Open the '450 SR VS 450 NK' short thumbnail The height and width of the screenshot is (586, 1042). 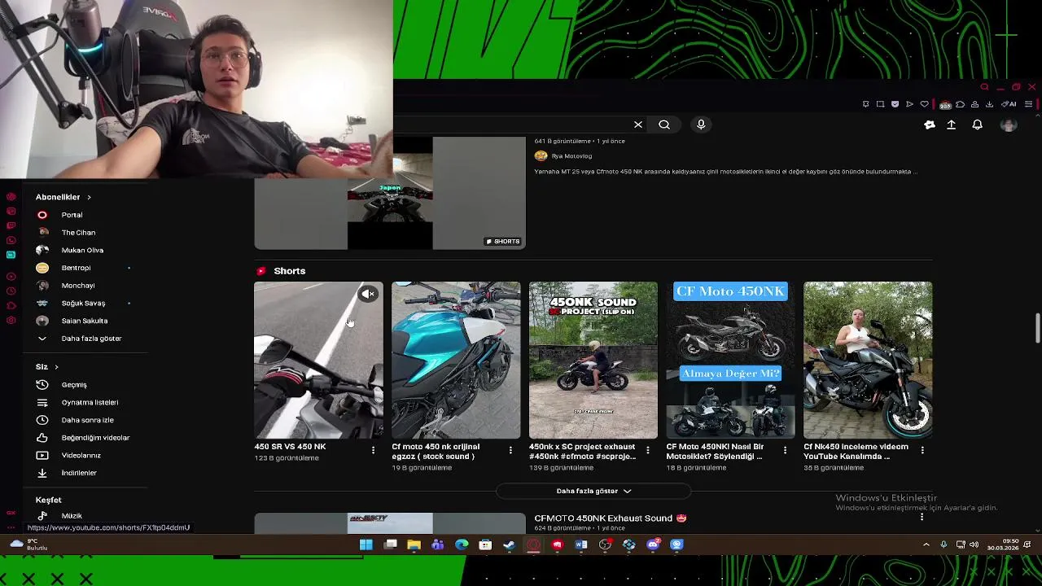tap(318, 360)
